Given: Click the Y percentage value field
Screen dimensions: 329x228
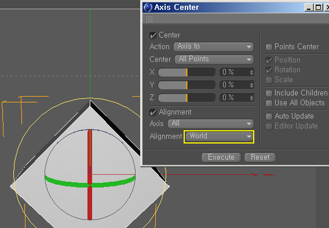Looking at the screenshot, I should coord(235,85).
